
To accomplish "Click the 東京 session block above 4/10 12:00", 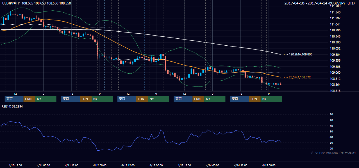I will 14,99.
